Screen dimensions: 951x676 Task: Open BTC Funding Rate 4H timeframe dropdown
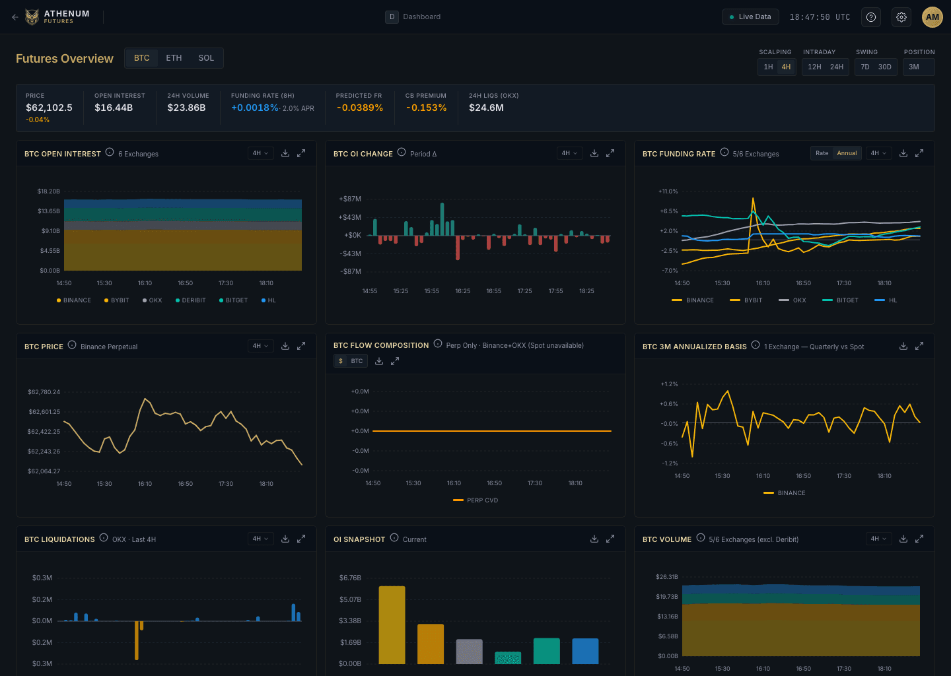click(878, 153)
